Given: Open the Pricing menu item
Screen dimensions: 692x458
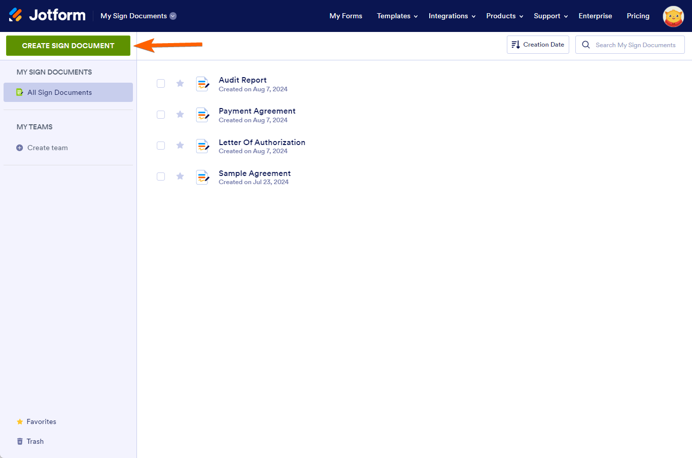Looking at the screenshot, I should (x=638, y=16).
